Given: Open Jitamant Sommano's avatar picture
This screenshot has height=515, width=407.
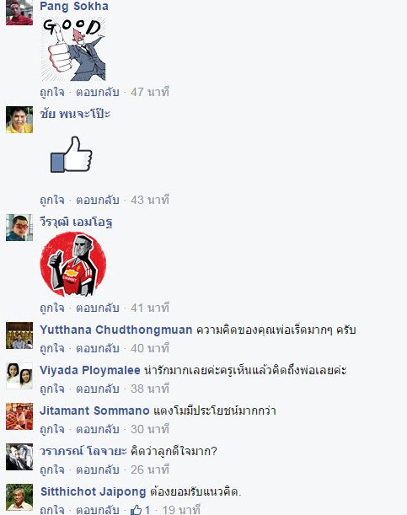Looking at the screenshot, I should click(x=19, y=416).
